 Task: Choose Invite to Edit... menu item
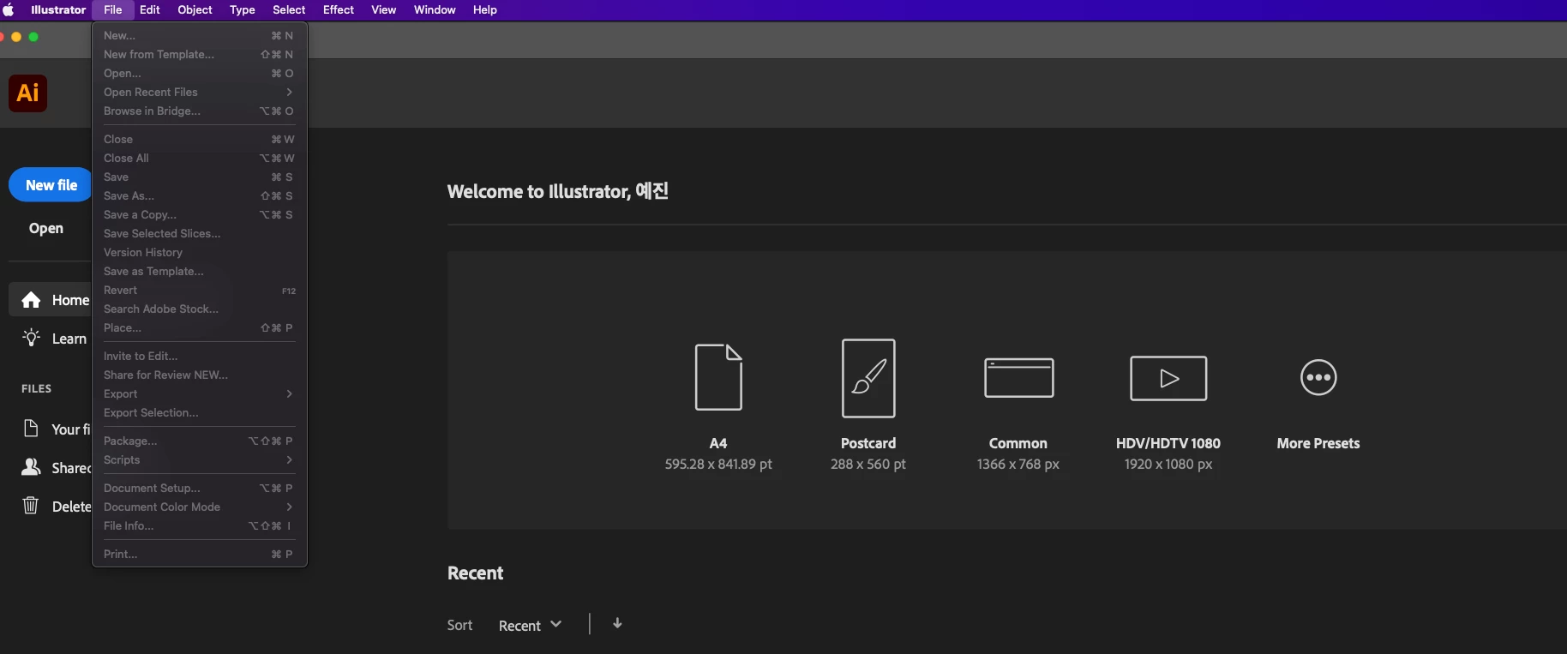coord(199,356)
